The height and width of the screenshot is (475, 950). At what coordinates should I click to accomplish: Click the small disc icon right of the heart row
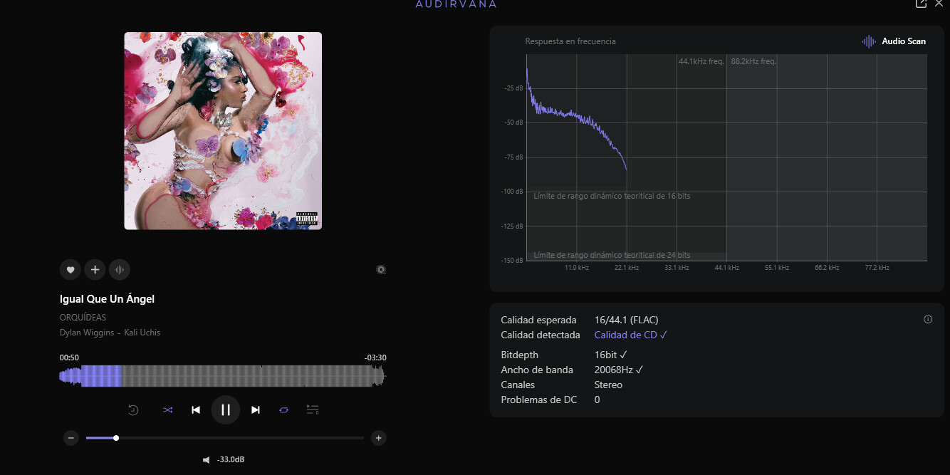tap(381, 270)
